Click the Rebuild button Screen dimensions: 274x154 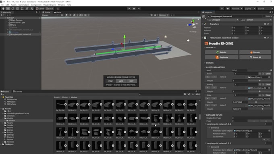click(221, 52)
